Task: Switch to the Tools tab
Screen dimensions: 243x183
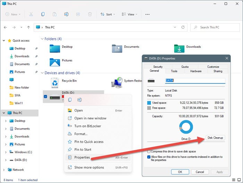Action: tap(174, 71)
